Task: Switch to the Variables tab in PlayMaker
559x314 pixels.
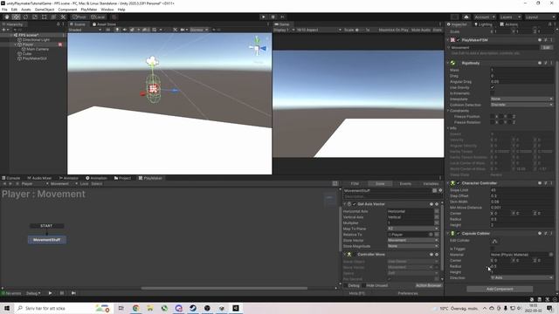Action: (431, 184)
